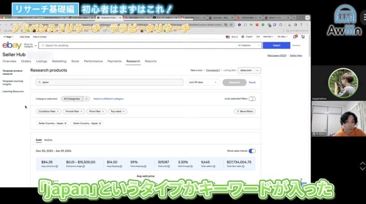Click Avg sold price info icon
Image resolution: width=366 pixels, height=204 pixels.
(57, 166)
